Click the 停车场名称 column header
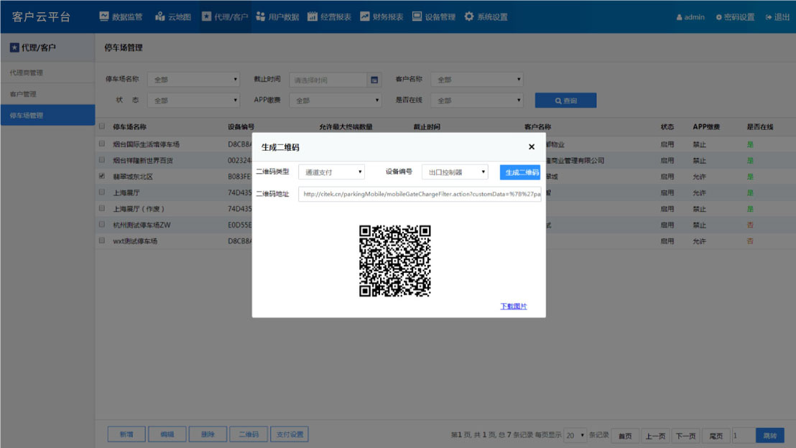 pyautogui.click(x=129, y=127)
